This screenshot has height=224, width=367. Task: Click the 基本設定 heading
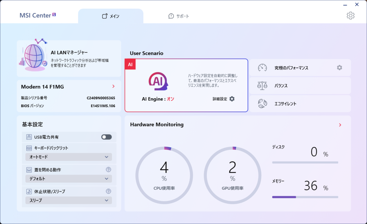click(x=32, y=124)
